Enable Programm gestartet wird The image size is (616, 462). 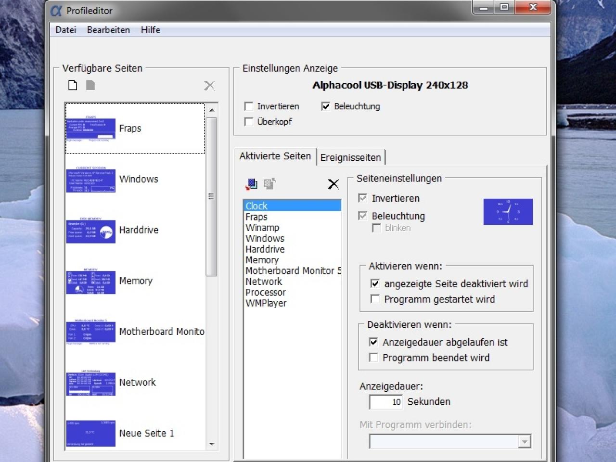click(375, 299)
